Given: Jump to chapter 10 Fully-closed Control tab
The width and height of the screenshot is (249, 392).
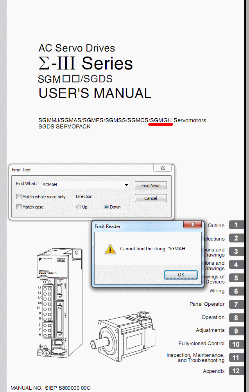Looking at the screenshot, I should coord(236,344).
